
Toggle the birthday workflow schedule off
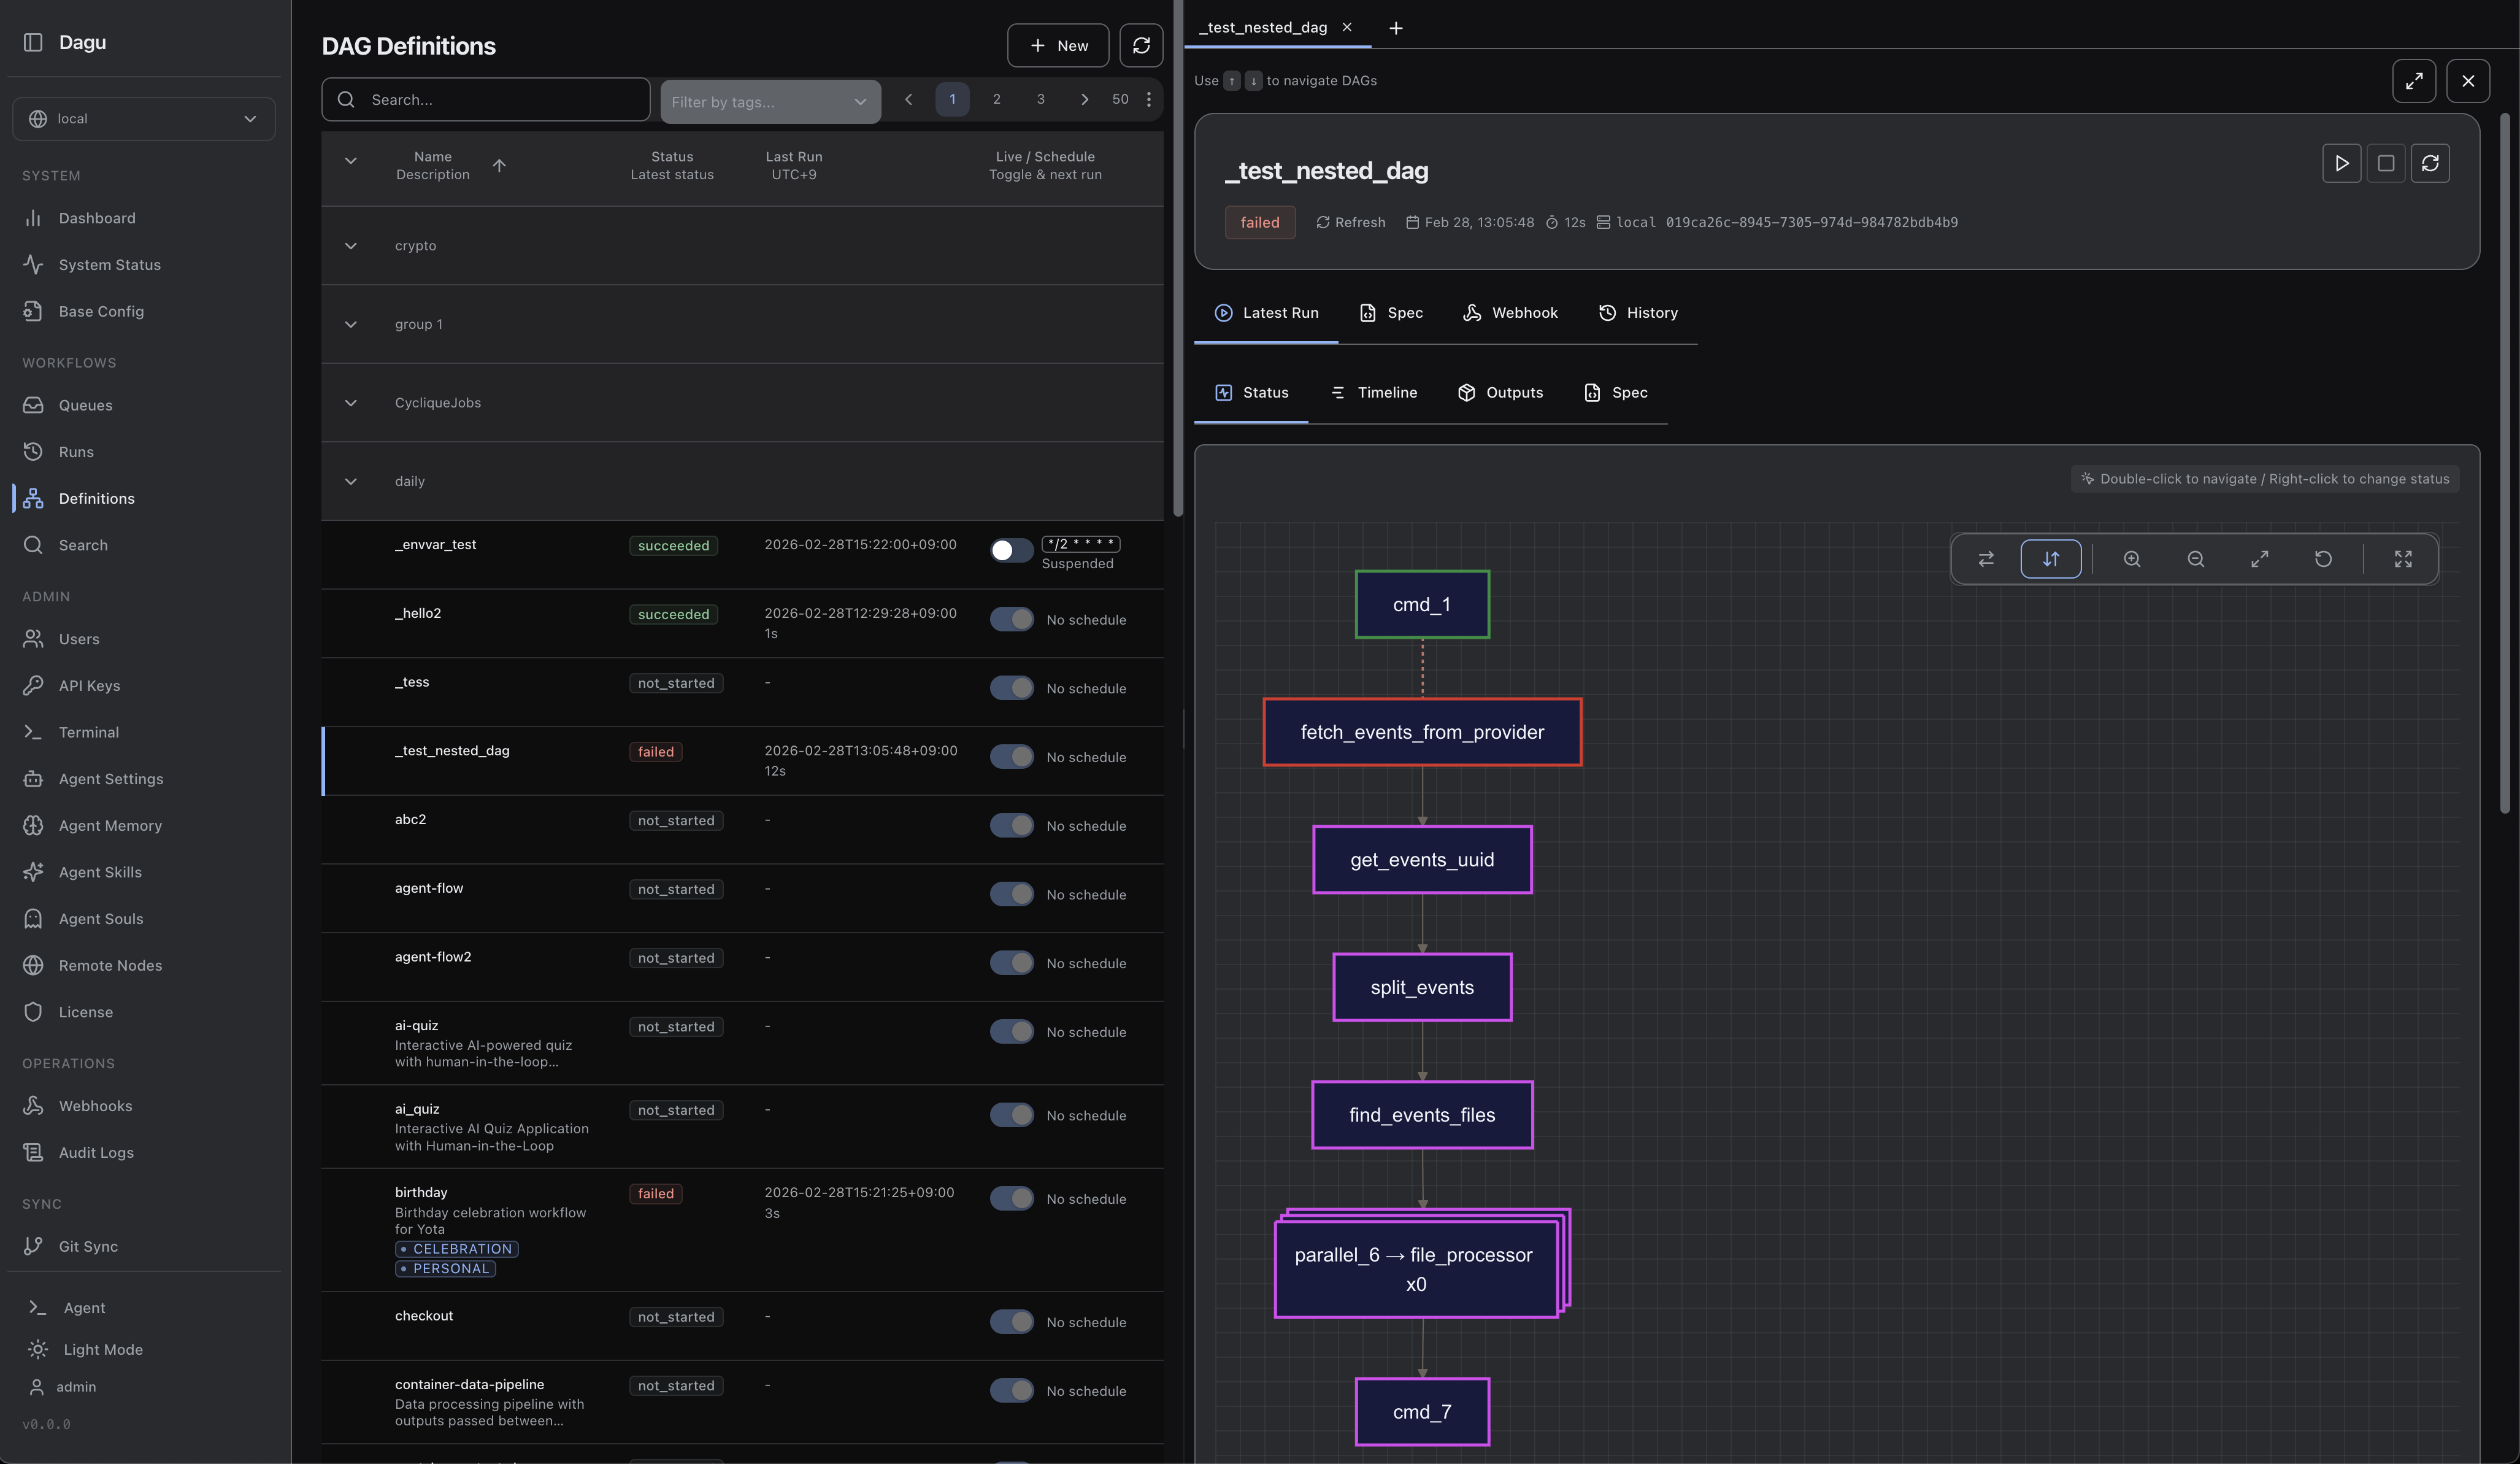pos(1011,1198)
